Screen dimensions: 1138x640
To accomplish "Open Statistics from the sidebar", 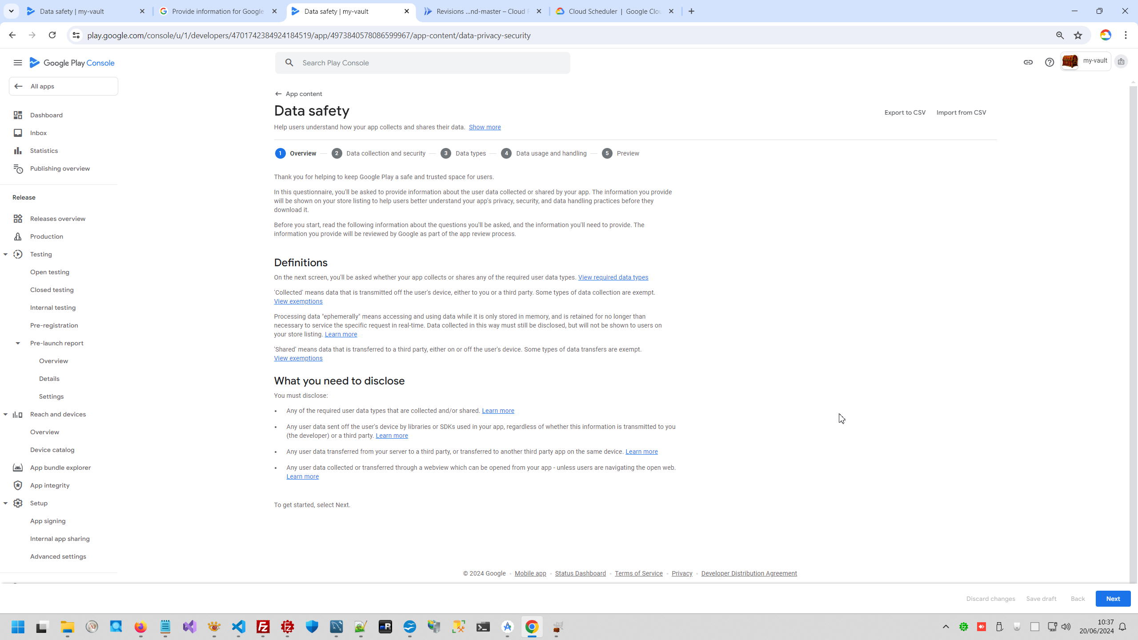I will [44, 151].
